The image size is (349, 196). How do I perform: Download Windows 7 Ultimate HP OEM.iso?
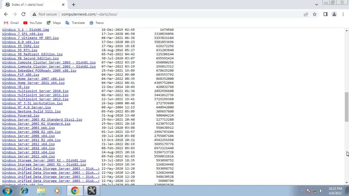[30, 38]
